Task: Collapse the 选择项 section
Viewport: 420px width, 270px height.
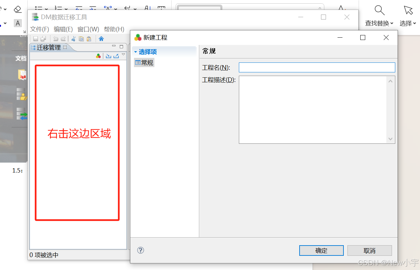Action: [135, 52]
